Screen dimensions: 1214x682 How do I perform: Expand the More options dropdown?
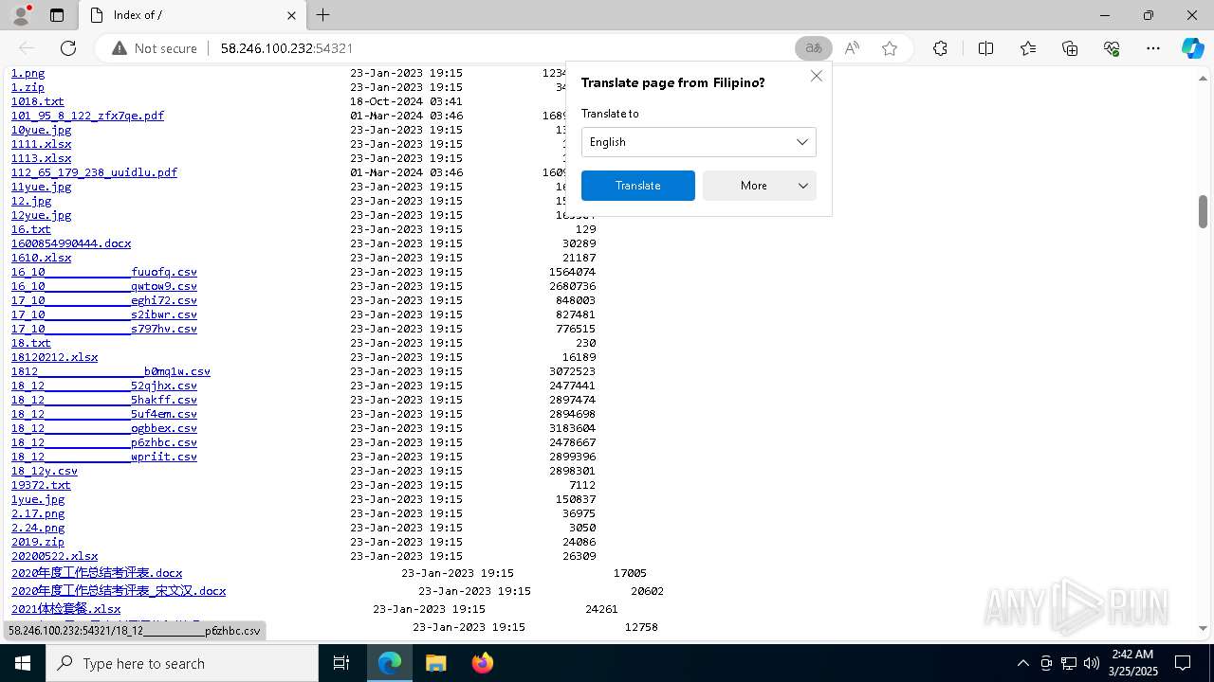[x=760, y=186]
